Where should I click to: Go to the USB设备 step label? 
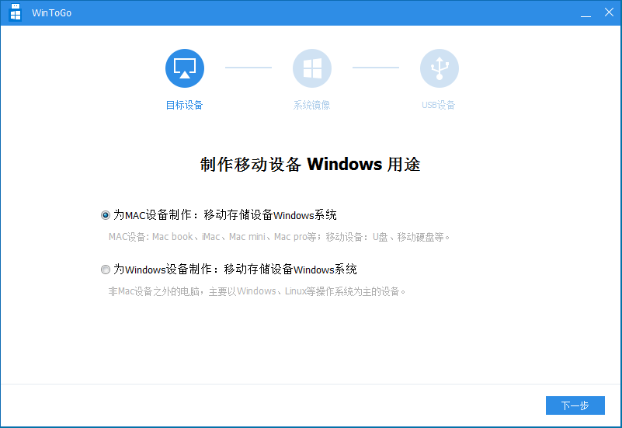tap(439, 105)
